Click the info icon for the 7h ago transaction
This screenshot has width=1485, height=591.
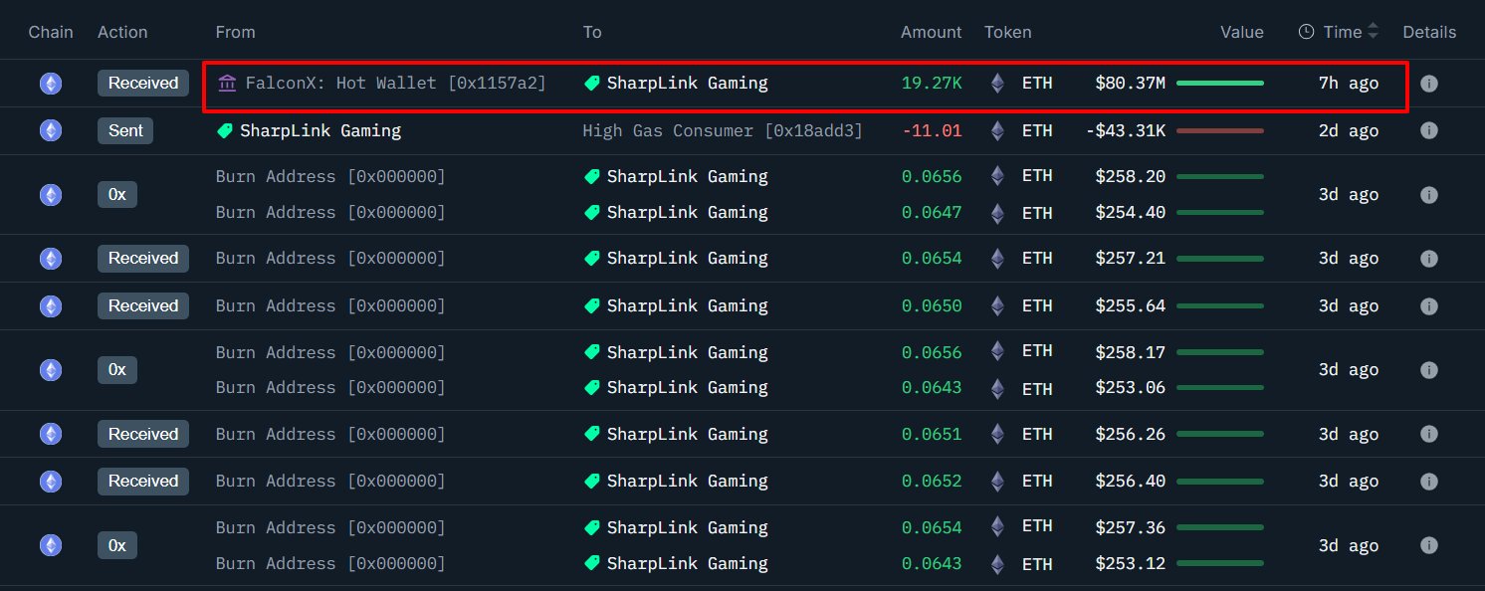click(x=1428, y=84)
